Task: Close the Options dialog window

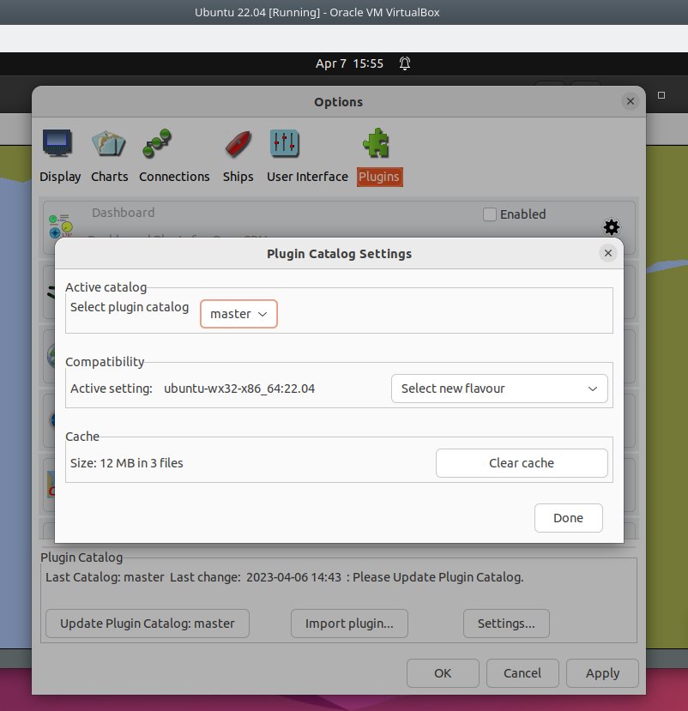Action: pos(631,101)
